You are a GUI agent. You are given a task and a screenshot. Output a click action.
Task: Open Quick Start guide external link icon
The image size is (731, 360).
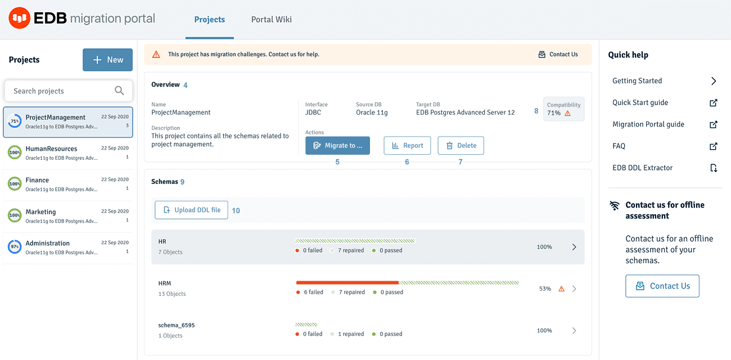(713, 103)
